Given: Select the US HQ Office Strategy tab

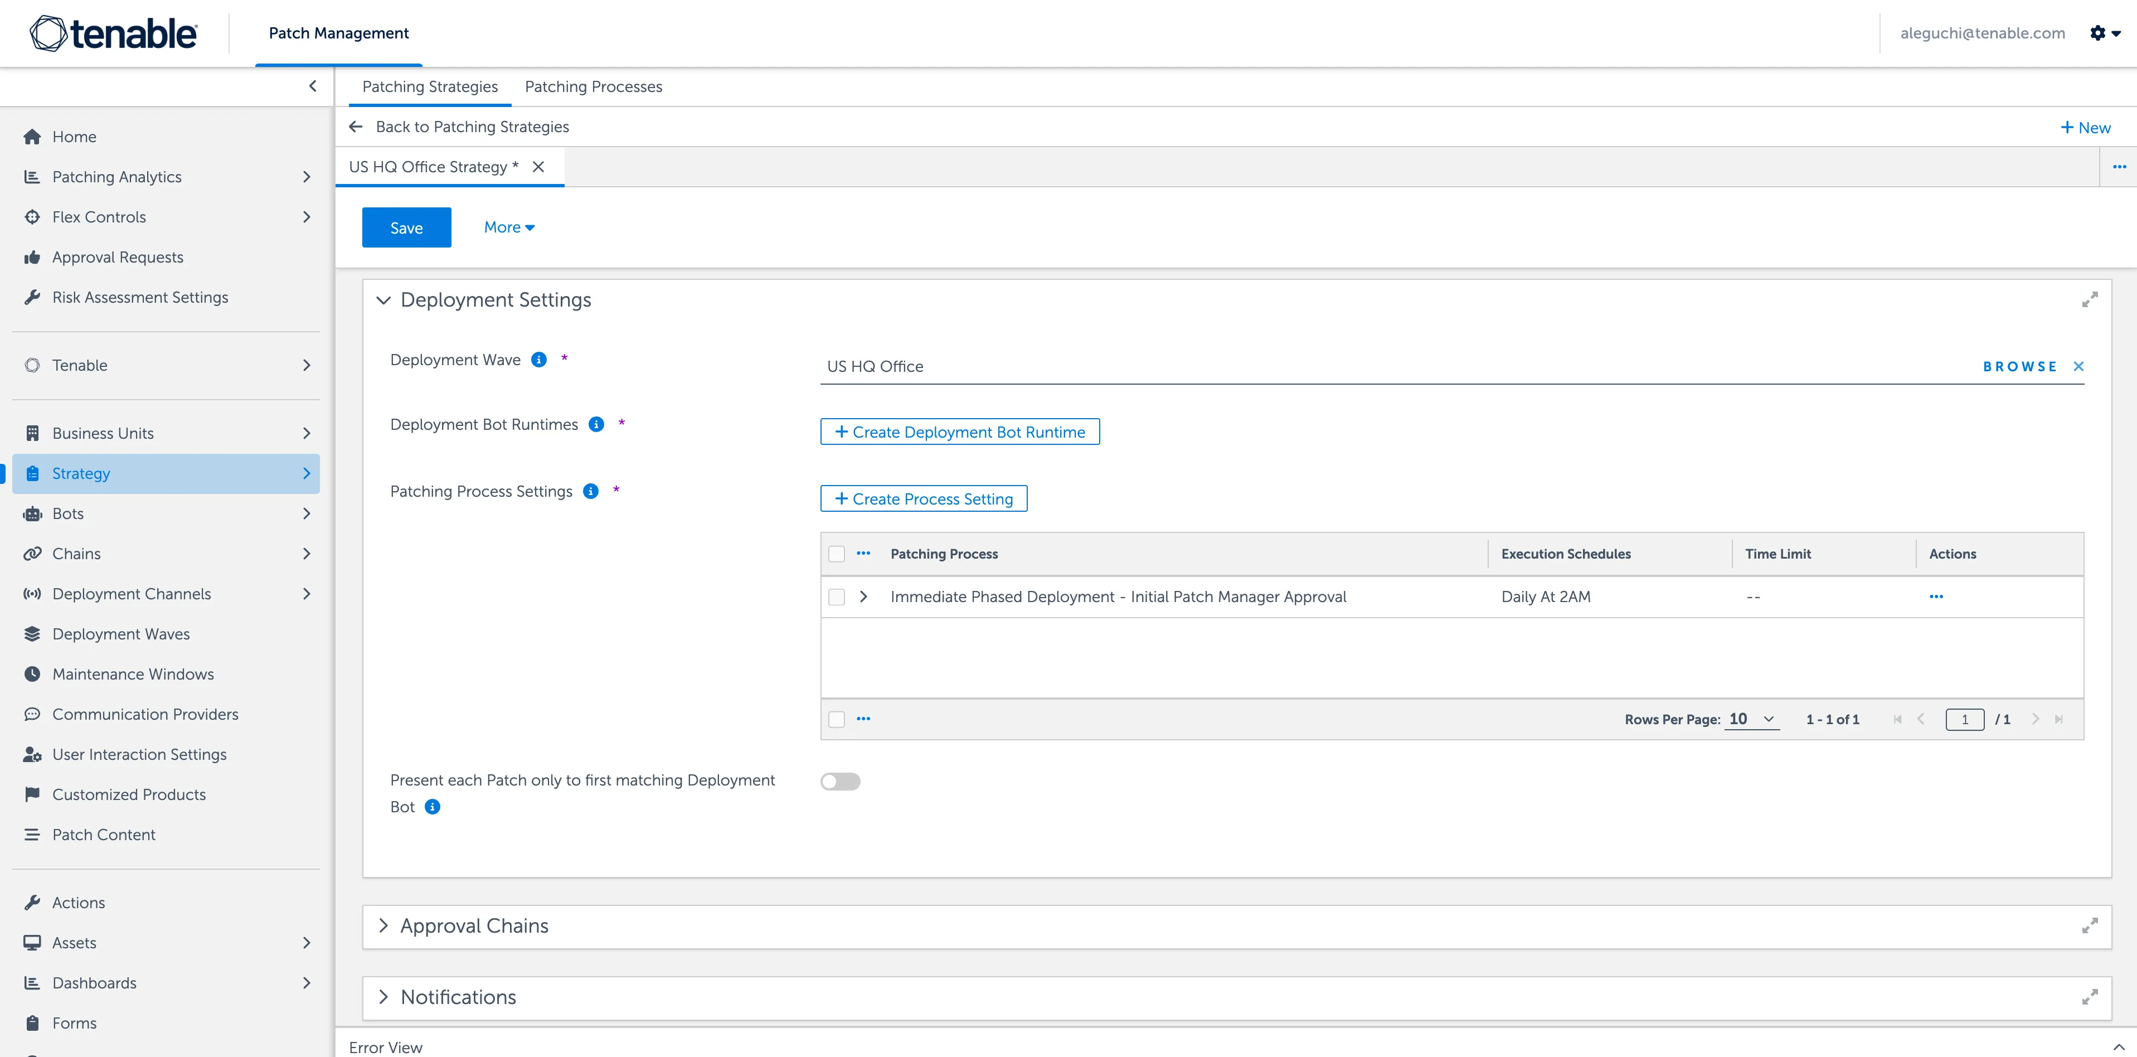Looking at the screenshot, I should click(x=434, y=167).
